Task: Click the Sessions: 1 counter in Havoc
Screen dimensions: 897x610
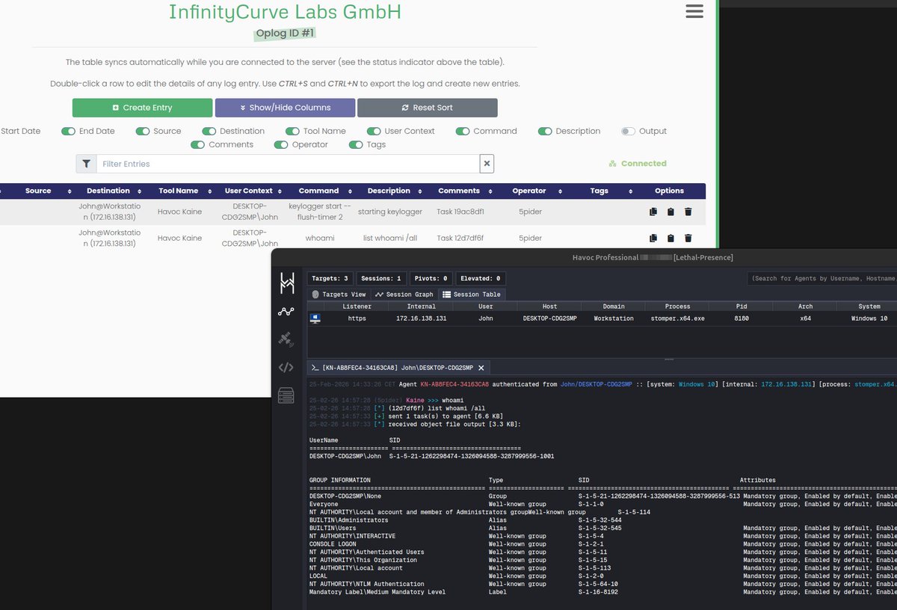Action: pos(381,278)
